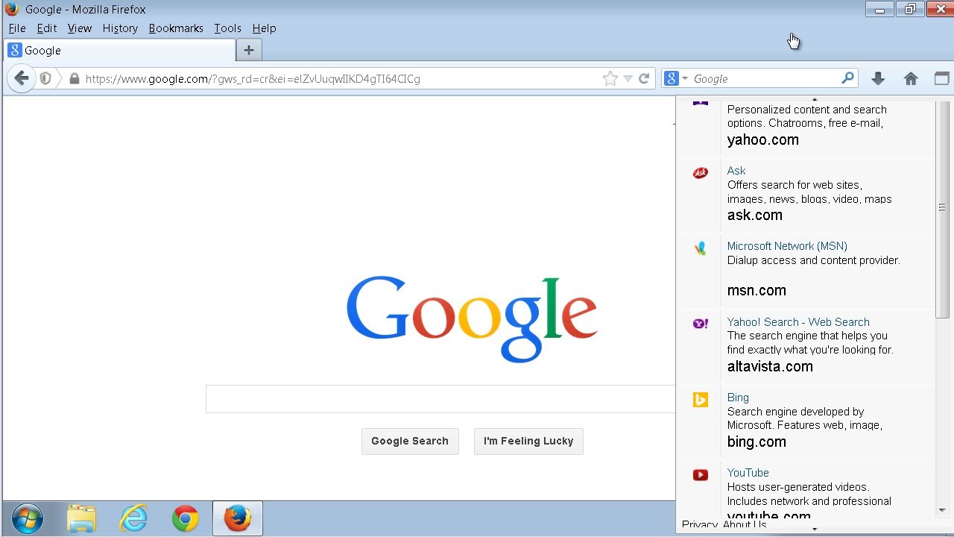Click the Bing yellow logo icon

701,400
